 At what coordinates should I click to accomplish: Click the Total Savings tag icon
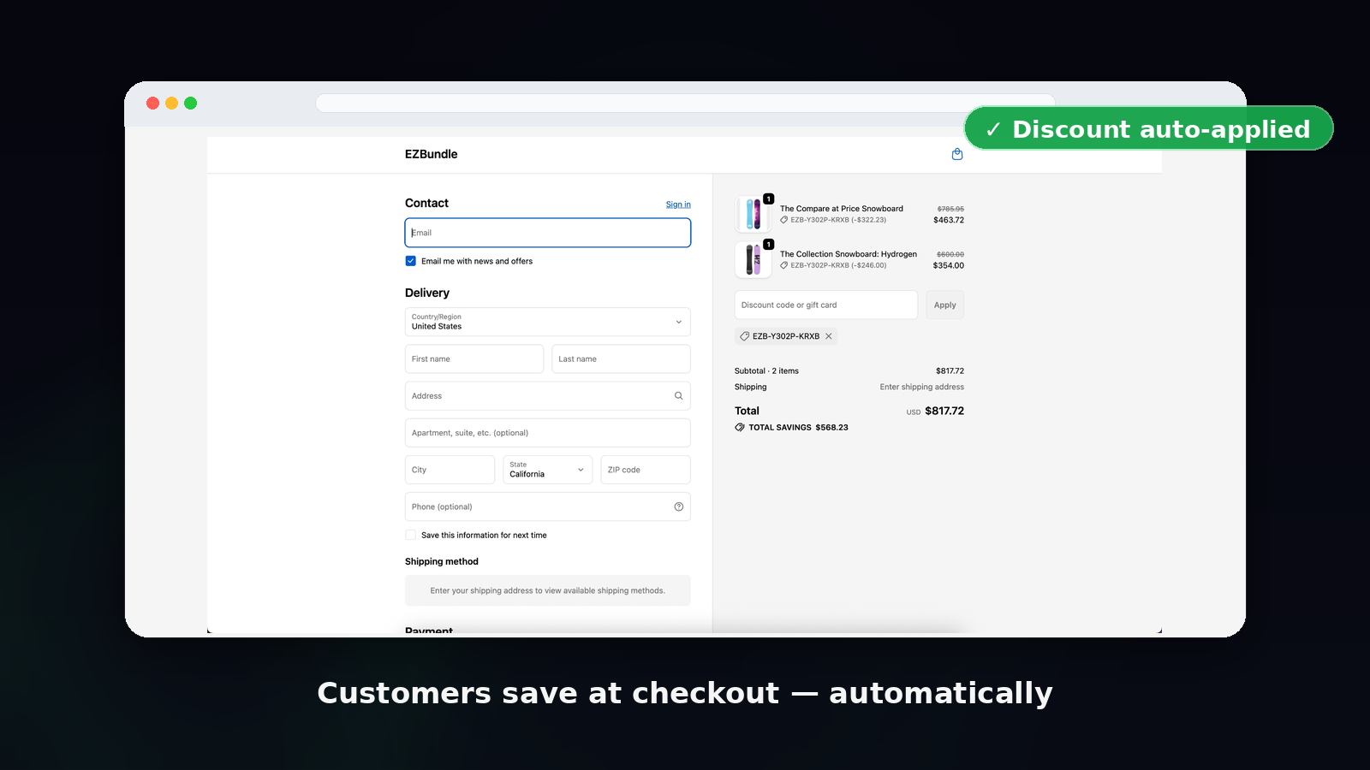740,427
